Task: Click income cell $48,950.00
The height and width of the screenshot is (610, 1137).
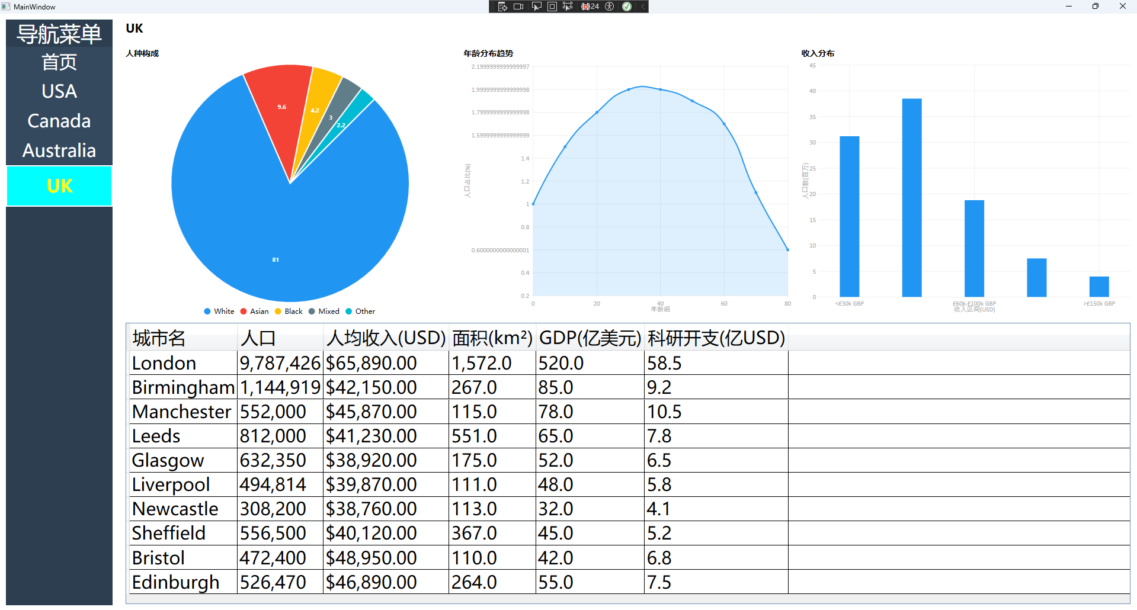Action: 386,558
